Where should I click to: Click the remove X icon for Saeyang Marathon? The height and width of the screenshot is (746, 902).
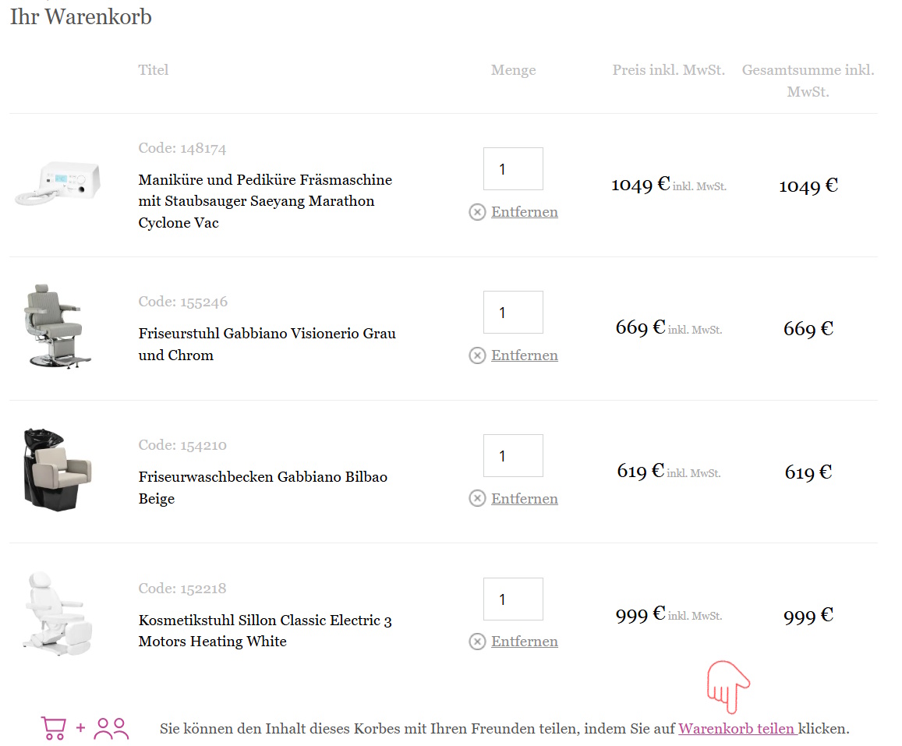477,212
